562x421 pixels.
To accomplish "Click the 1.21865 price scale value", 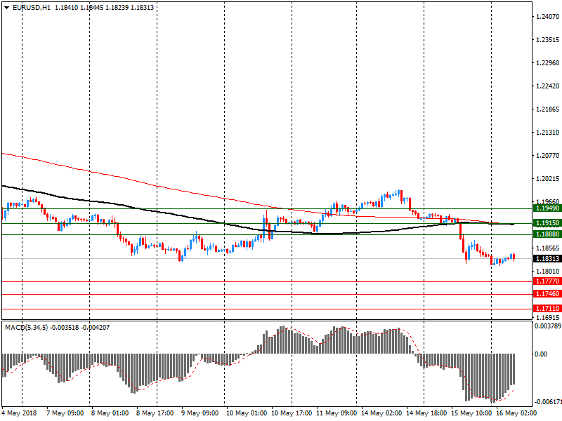I will (x=548, y=109).
